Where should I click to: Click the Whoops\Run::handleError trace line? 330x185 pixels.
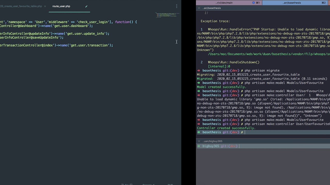[269, 29]
